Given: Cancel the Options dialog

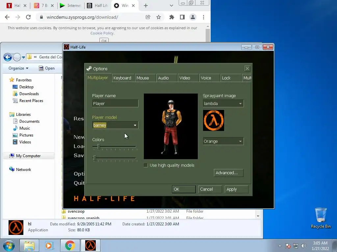Looking at the screenshot, I should pos(210,189).
